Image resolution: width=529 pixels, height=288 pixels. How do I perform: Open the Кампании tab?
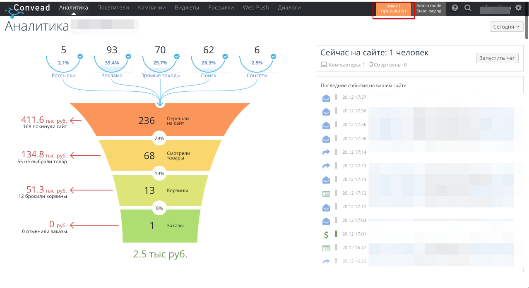(x=152, y=7)
